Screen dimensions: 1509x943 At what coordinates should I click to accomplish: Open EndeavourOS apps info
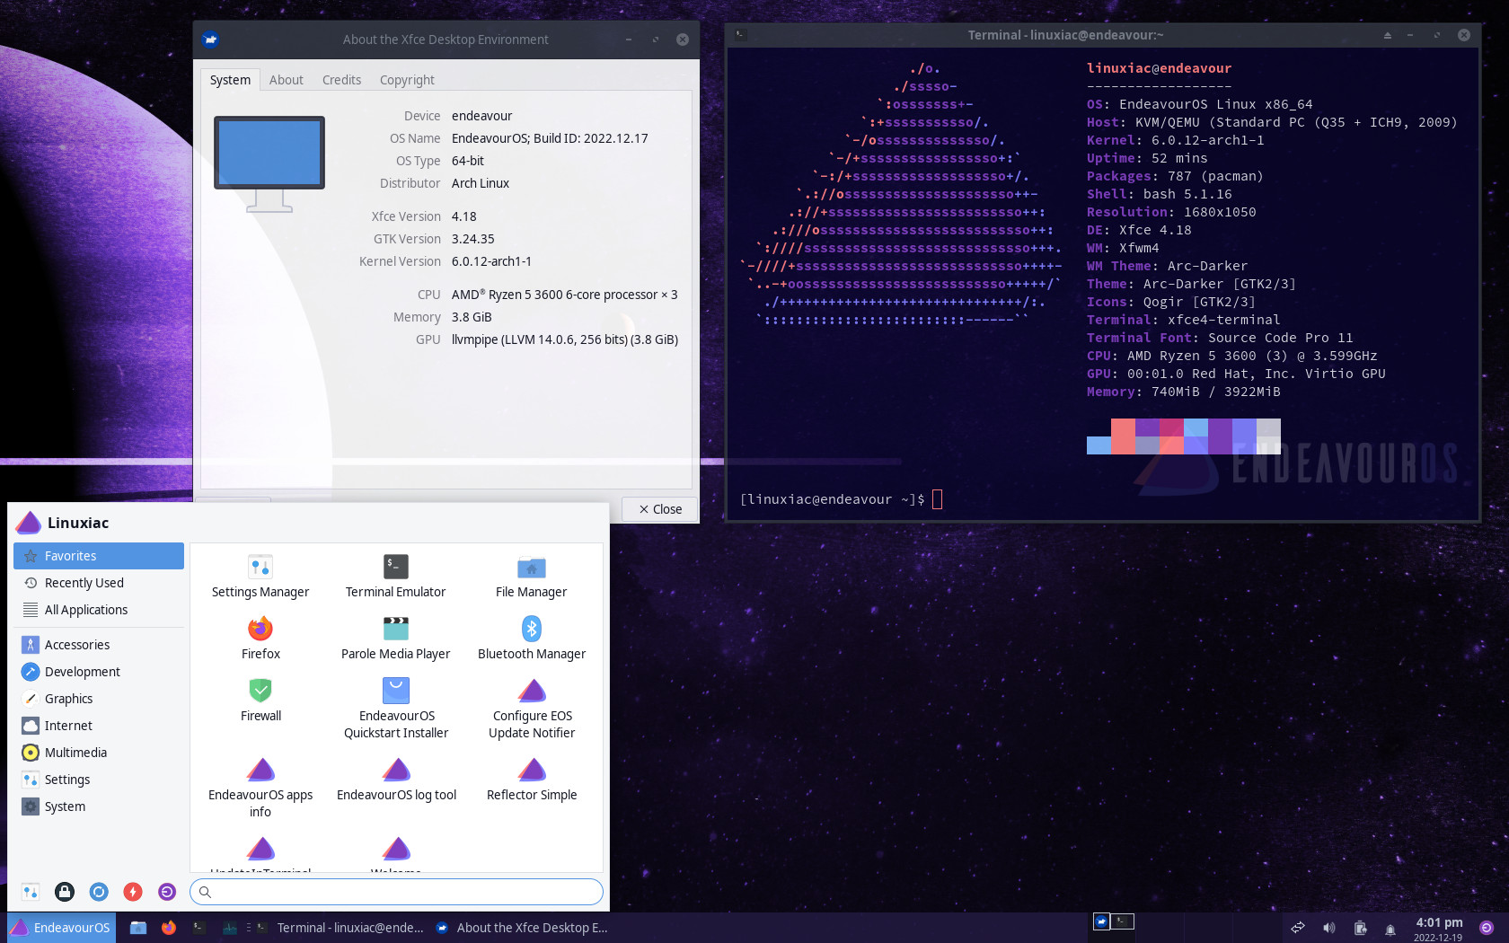[x=260, y=788]
